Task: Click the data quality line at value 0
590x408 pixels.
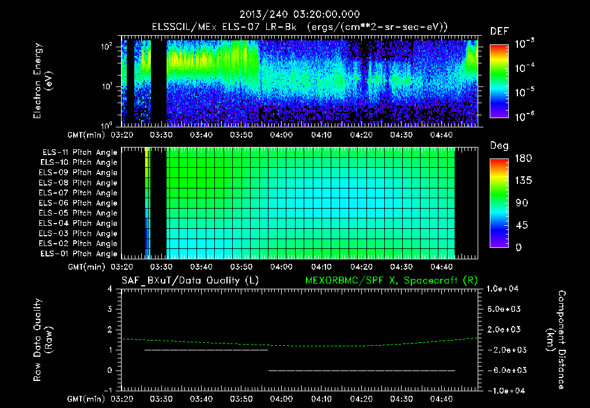Action: pyautogui.click(x=362, y=371)
